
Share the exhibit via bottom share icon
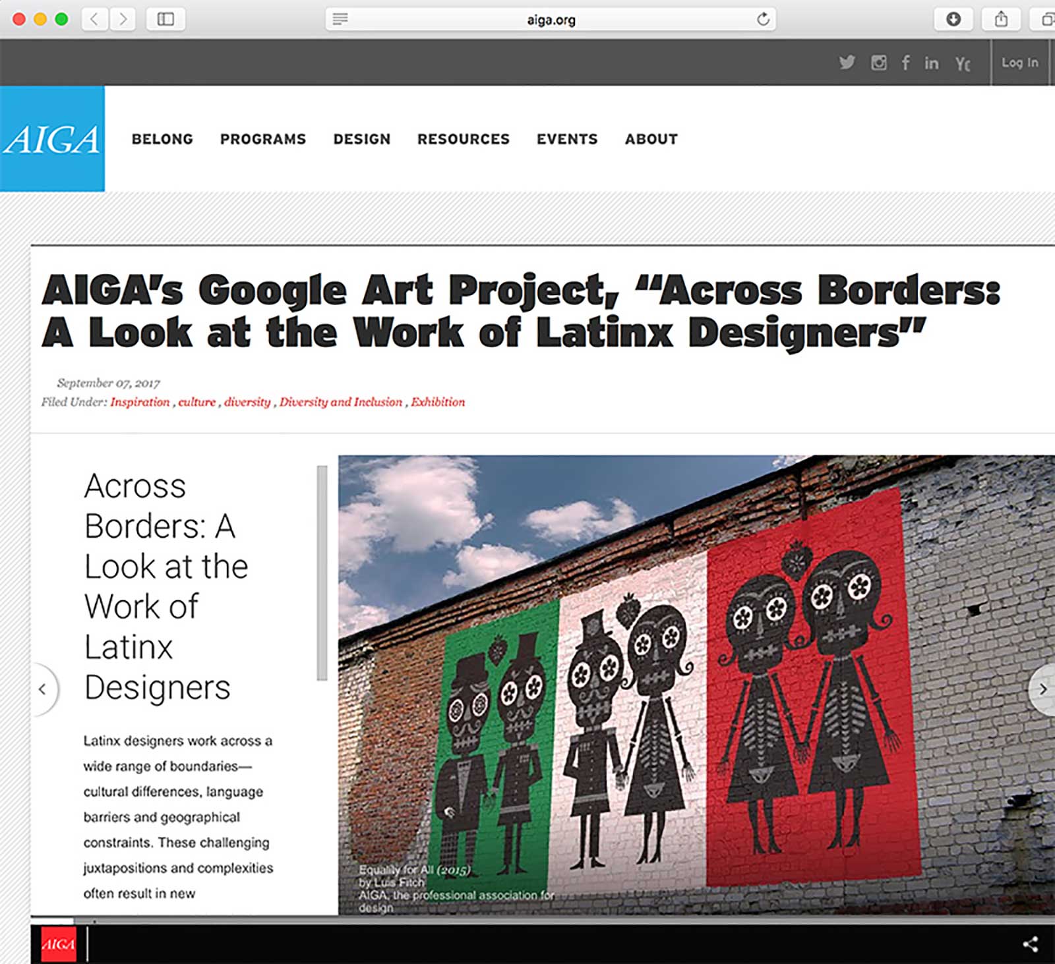(1031, 944)
